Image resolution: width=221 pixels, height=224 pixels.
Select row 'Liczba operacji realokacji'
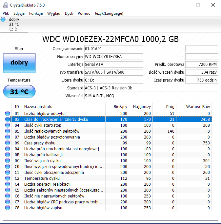point(108,184)
